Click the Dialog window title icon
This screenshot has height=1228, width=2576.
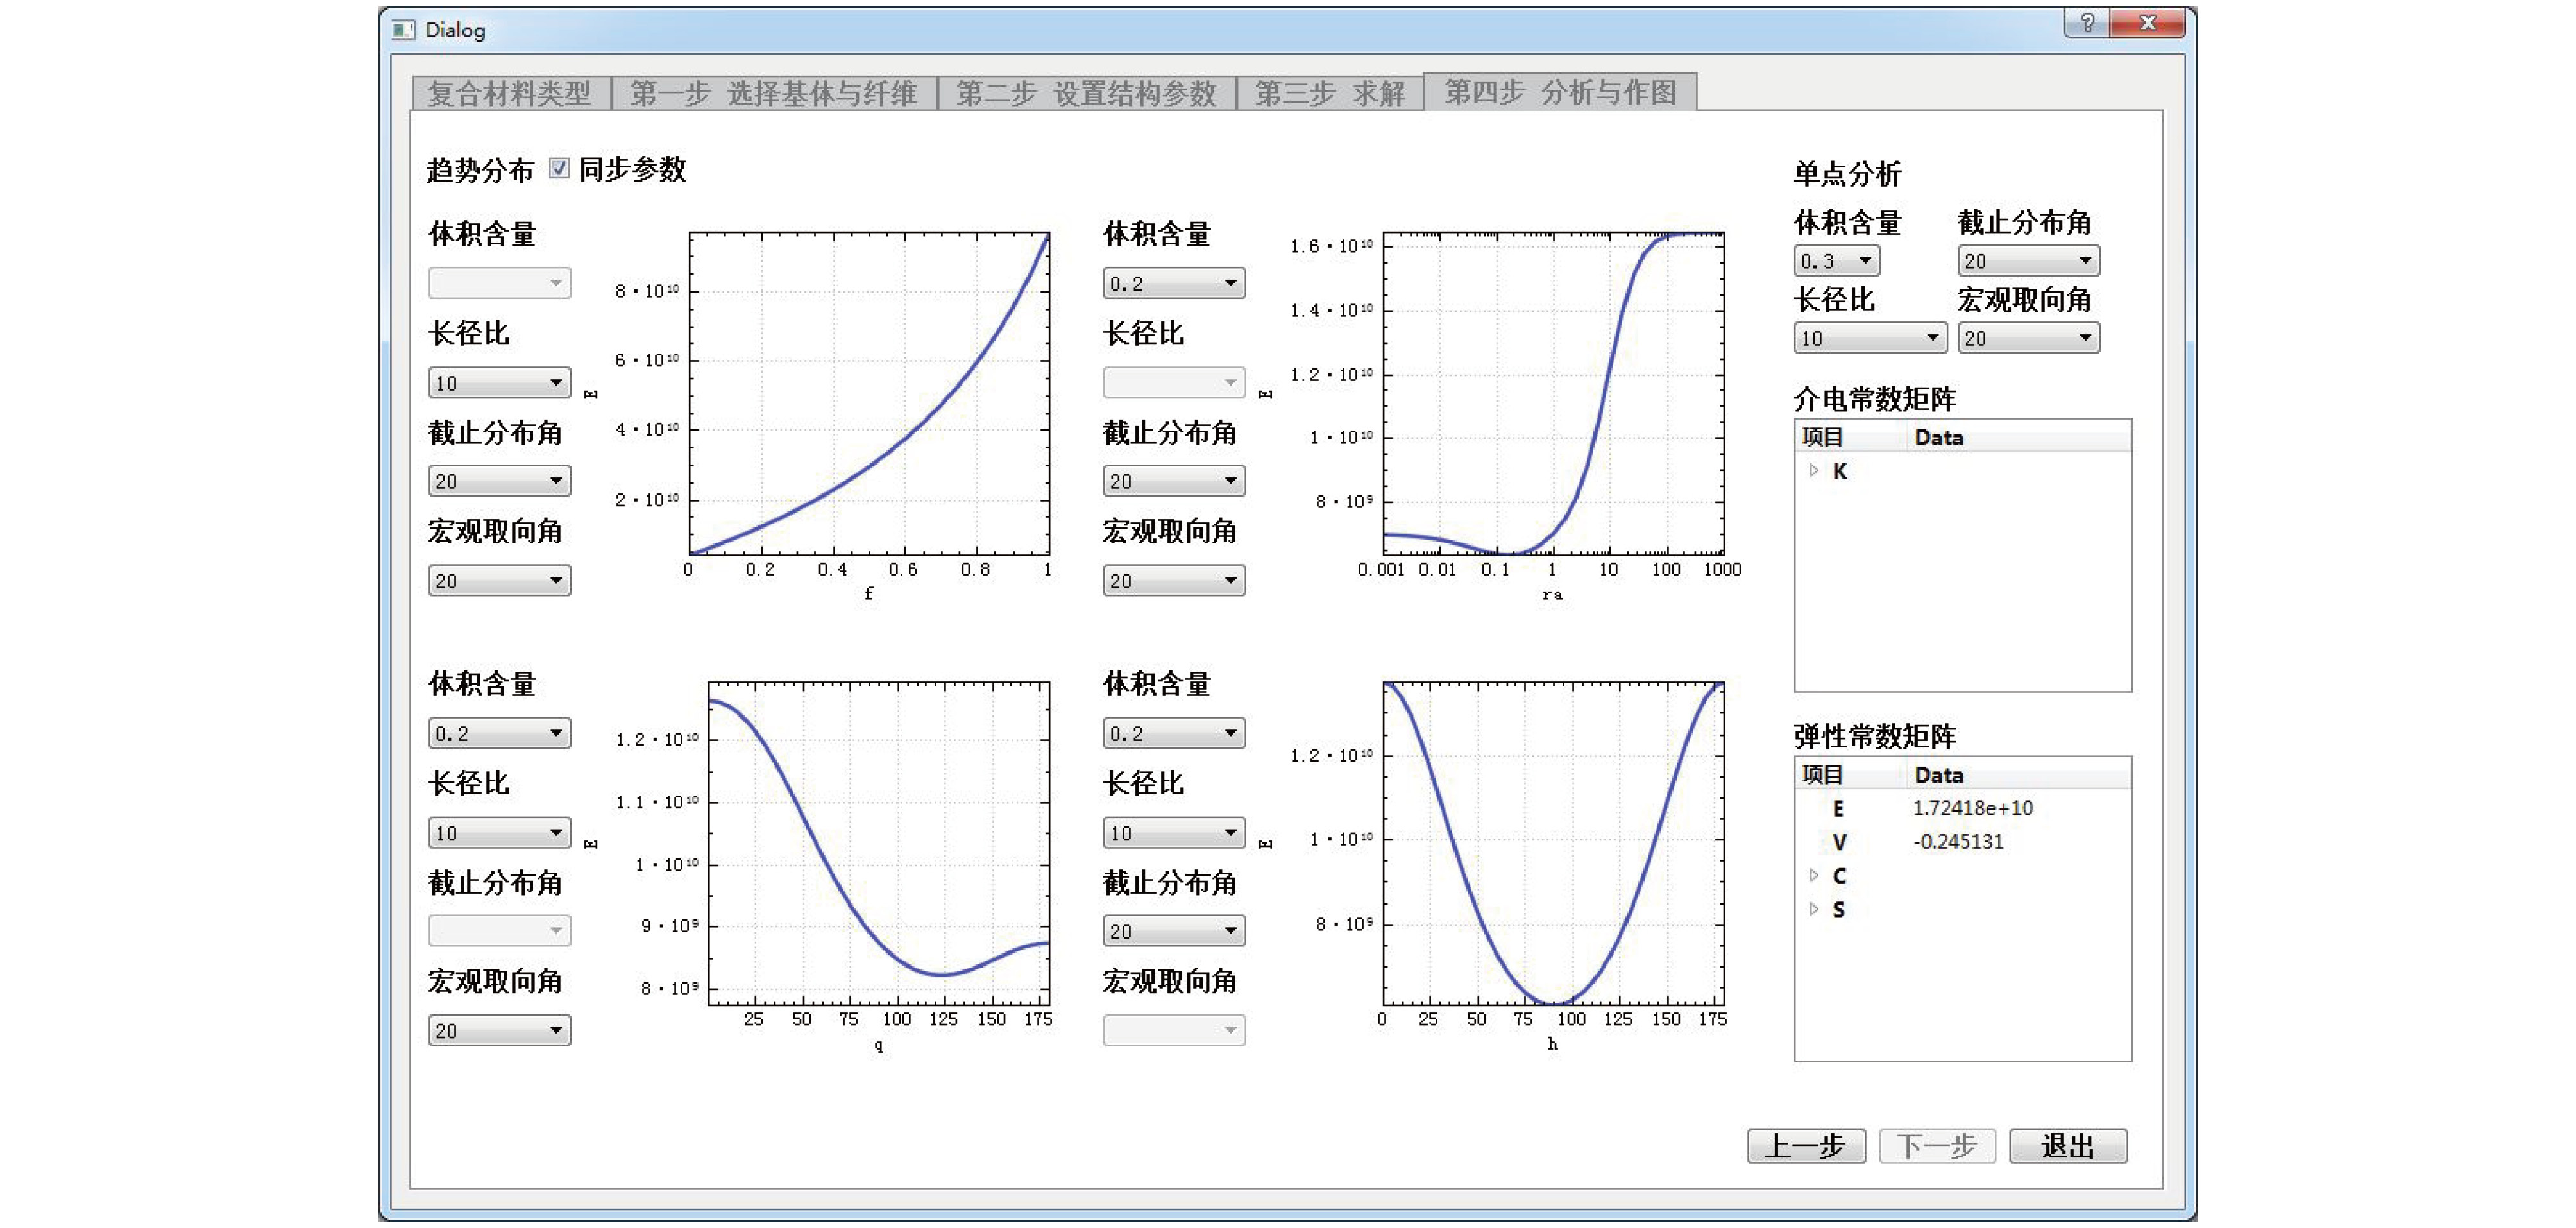tap(403, 30)
